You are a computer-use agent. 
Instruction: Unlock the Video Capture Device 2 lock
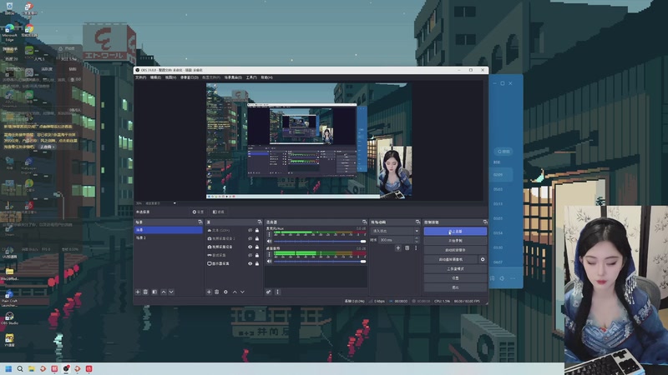coord(257,238)
